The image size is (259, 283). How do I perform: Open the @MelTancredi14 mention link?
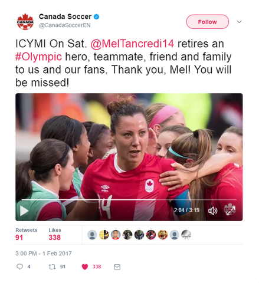pos(132,44)
